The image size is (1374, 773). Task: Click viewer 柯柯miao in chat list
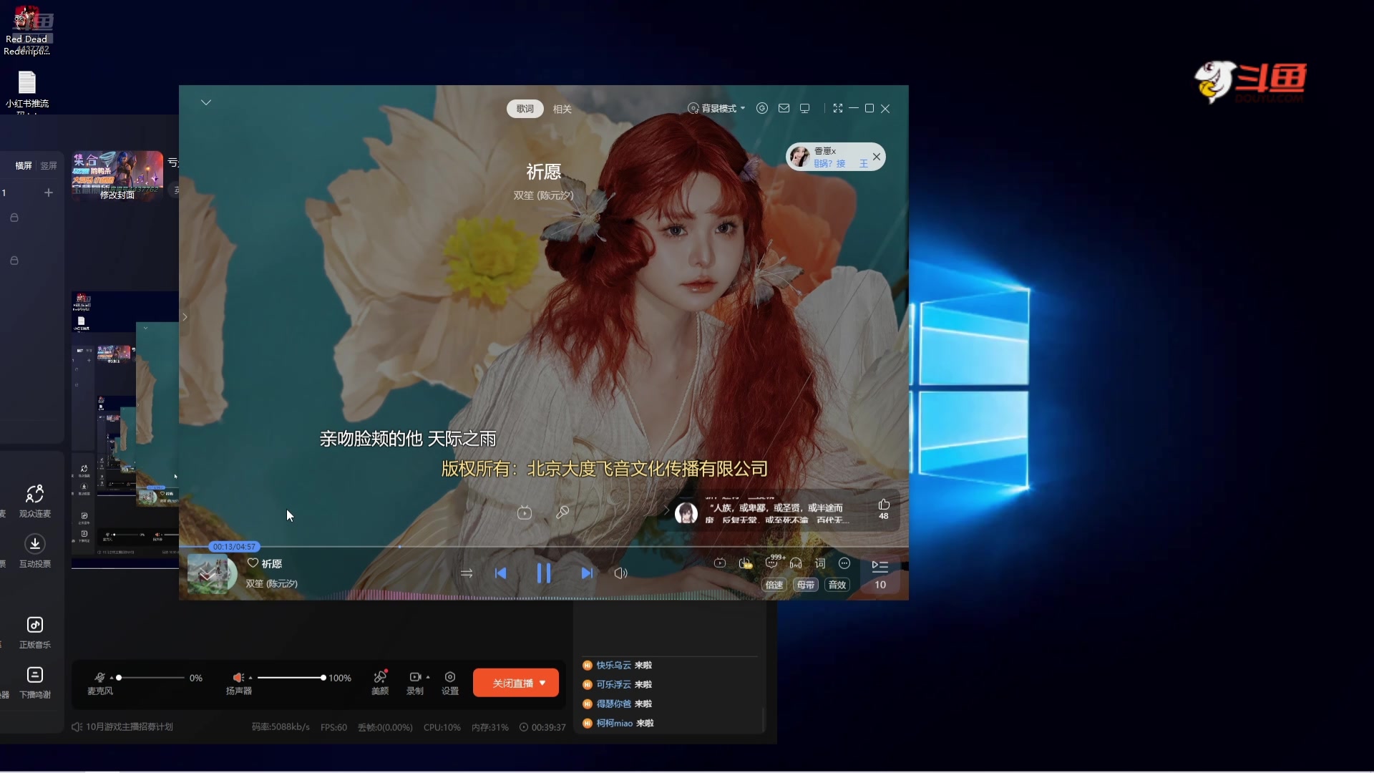615,723
